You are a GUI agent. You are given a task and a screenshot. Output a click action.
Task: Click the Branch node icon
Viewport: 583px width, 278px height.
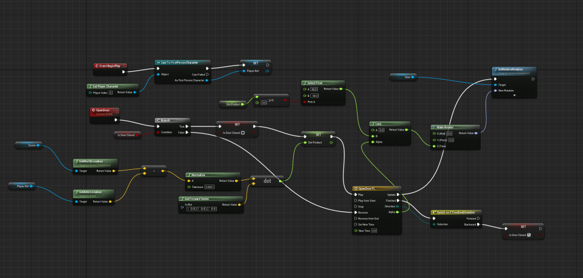158,120
